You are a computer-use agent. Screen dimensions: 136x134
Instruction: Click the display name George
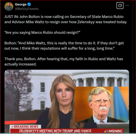click(x=21, y=4)
